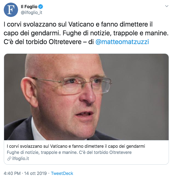Image resolution: width=173 pixels, height=179 pixels.
Task: Open the ilfoglio.it domain link
Action: [x=20, y=159]
